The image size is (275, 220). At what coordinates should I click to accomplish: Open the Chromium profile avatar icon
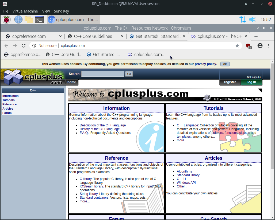pyautogui.click(x=260, y=46)
